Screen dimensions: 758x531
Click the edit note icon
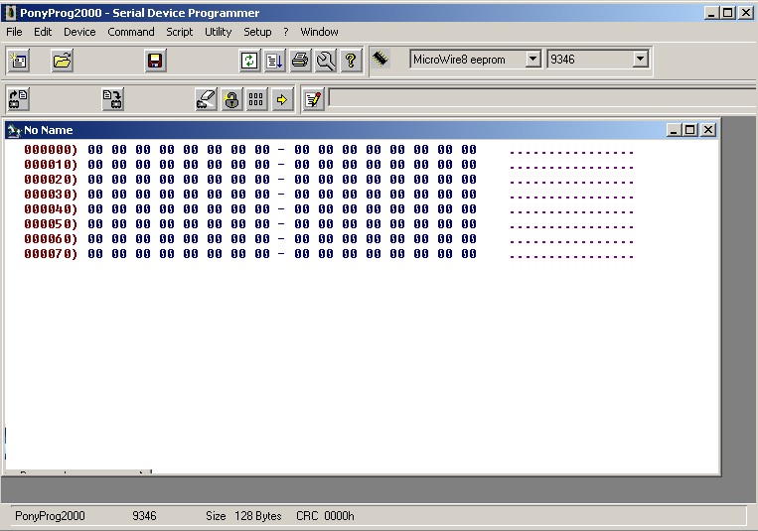click(x=313, y=99)
